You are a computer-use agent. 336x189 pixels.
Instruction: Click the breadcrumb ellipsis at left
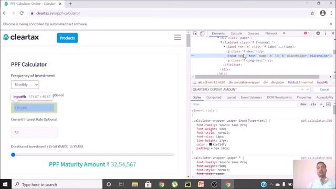click(x=194, y=82)
